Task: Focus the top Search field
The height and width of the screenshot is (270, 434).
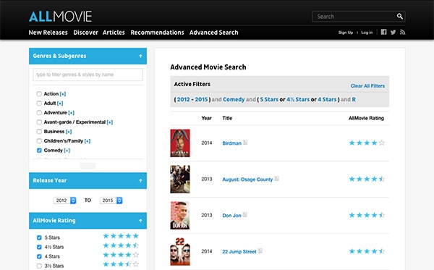Action: coord(354,17)
